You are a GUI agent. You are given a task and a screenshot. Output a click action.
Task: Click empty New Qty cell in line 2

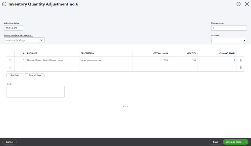[183, 68]
